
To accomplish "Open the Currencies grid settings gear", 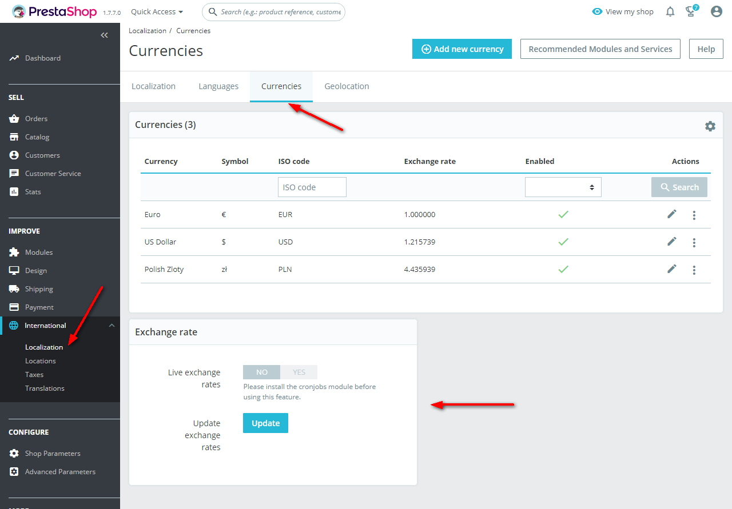I will tap(710, 126).
